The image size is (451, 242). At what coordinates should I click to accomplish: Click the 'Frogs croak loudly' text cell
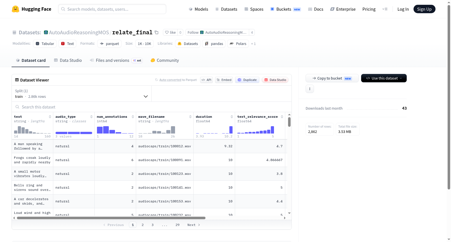pyautogui.click(x=32, y=160)
